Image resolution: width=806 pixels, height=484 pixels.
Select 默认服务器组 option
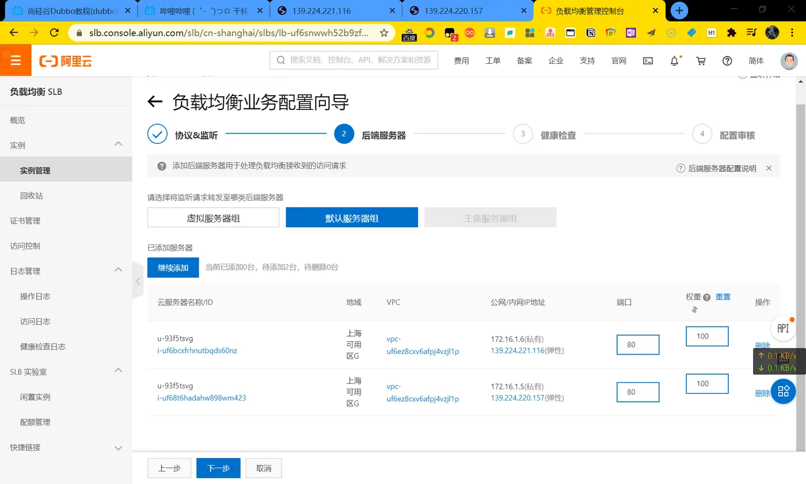(351, 218)
